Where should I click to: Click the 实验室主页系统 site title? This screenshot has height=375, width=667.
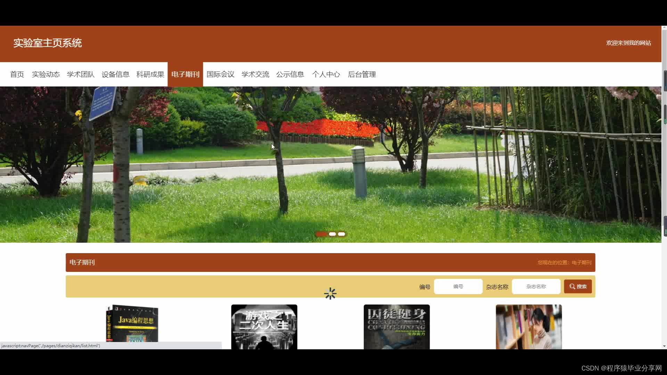[48, 43]
